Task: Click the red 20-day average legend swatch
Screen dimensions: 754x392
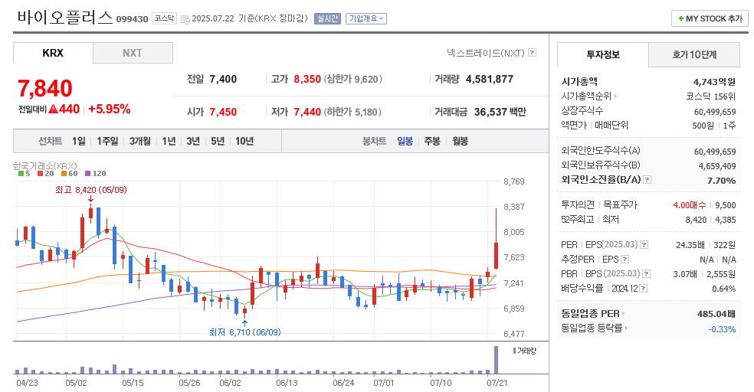Action: tap(41, 174)
